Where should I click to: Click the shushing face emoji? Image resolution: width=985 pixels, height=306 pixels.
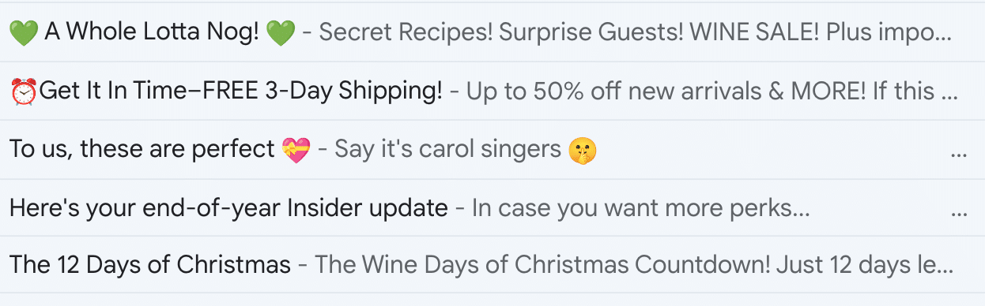tap(583, 149)
